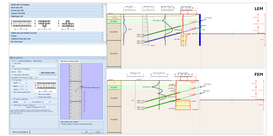Expand Soldier pile and tremied concrete section
The width and height of the screenshot is (273, 136).
[57, 33]
